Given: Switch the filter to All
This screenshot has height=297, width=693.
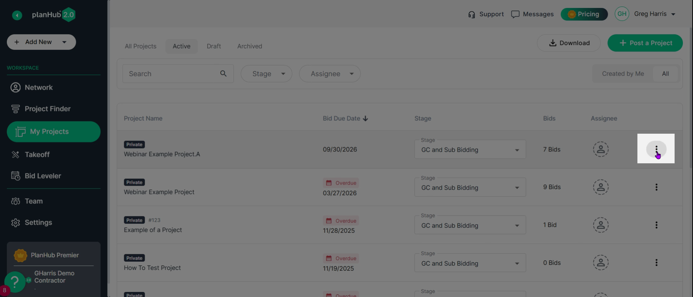Looking at the screenshot, I should (x=665, y=74).
